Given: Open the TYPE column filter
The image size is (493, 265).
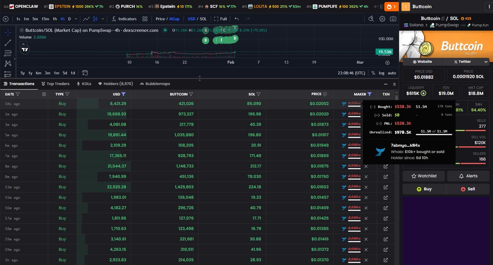Looking at the screenshot, I should click(x=67, y=94).
